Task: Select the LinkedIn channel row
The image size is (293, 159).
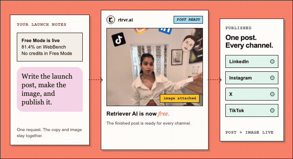Action: pos(252,61)
